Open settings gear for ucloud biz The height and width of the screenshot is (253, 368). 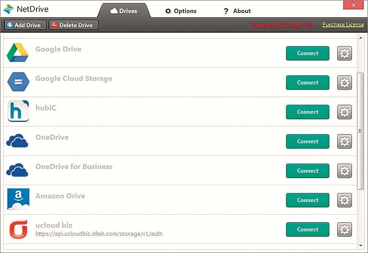click(344, 229)
